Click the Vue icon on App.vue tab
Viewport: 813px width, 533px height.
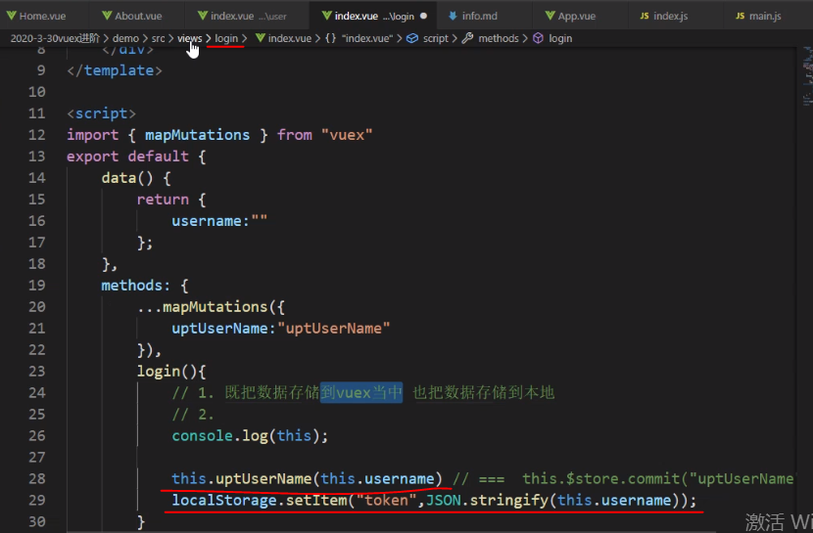550,16
